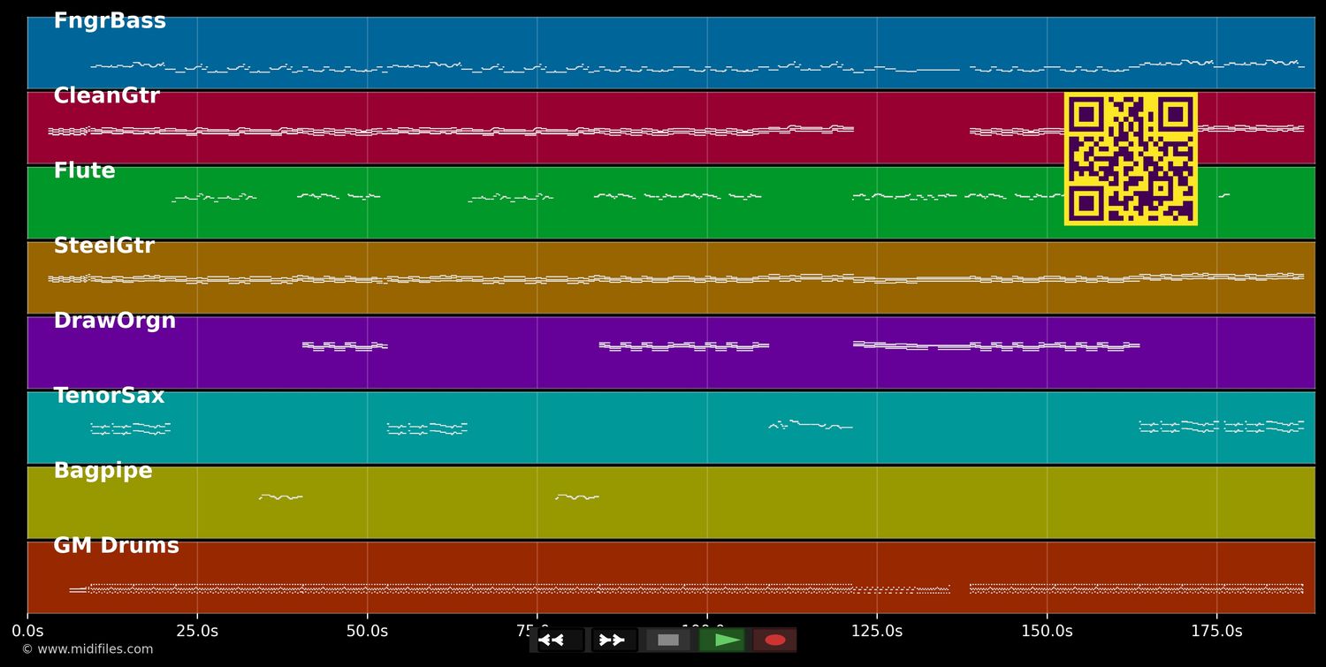The height and width of the screenshot is (667, 1326).
Task: Open the www.midifiles.com copyright link
Action: tap(87, 649)
